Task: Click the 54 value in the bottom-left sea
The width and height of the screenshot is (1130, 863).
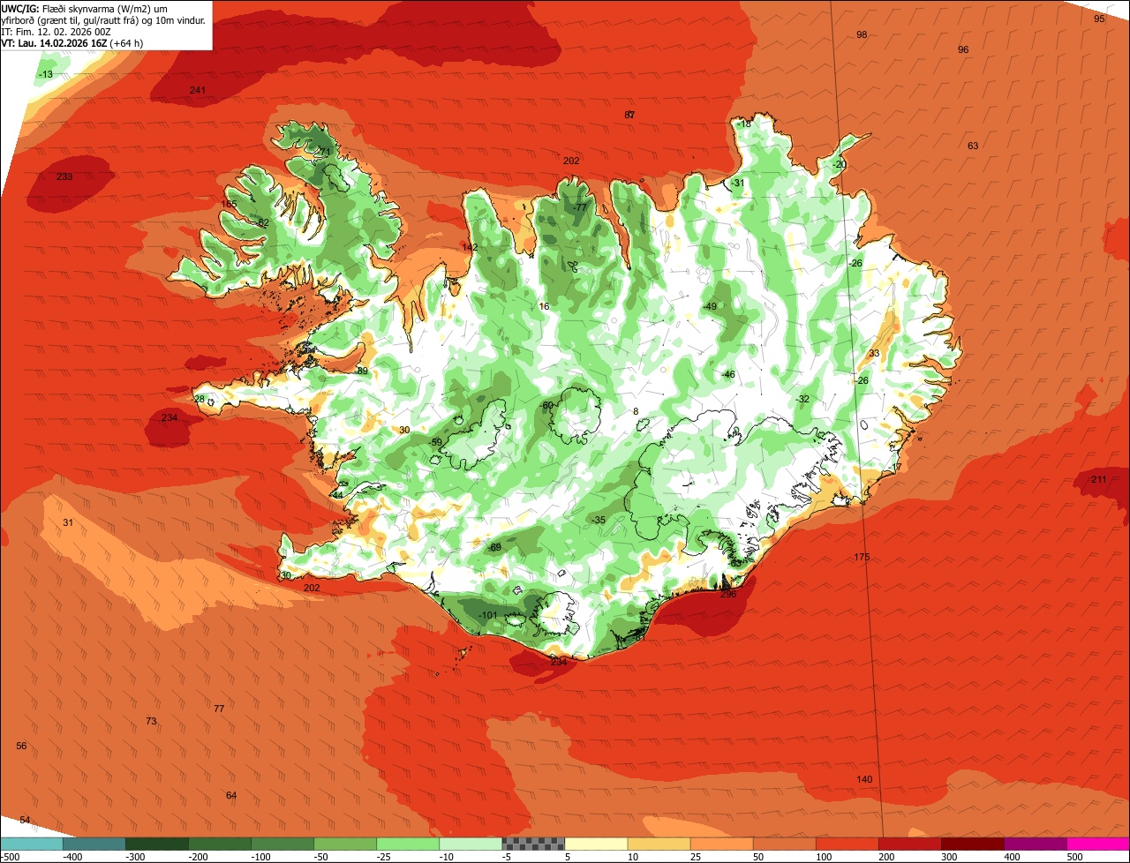Action: coord(25,820)
